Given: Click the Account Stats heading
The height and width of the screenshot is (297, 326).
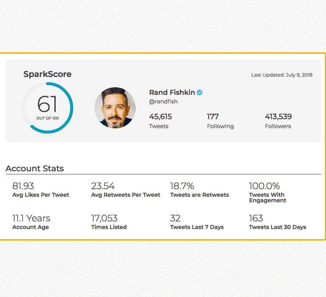Looking at the screenshot, I should [35, 168].
